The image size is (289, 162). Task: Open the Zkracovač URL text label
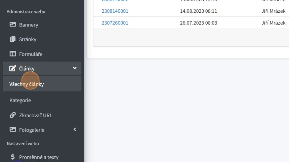pyautogui.click(x=36, y=115)
